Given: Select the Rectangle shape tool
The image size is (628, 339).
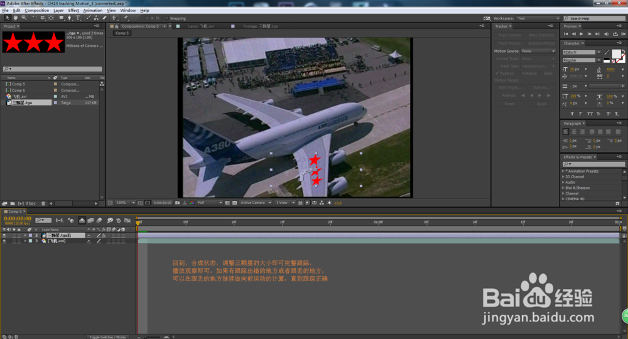Looking at the screenshot, I should 62,18.
